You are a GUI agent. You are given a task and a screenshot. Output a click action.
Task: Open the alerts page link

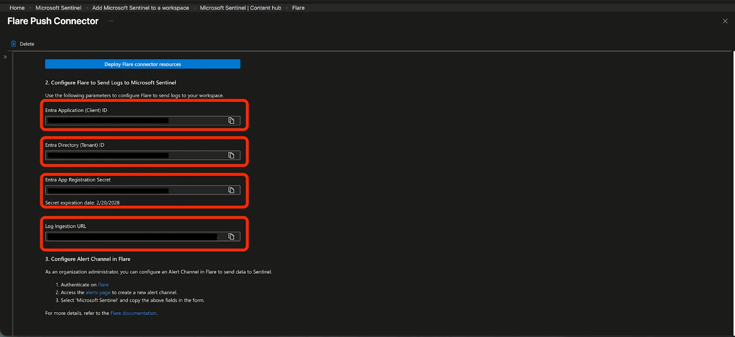(x=98, y=292)
